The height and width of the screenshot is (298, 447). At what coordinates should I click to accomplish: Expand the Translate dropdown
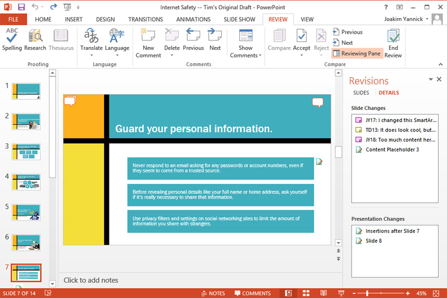click(x=91, y=55)
